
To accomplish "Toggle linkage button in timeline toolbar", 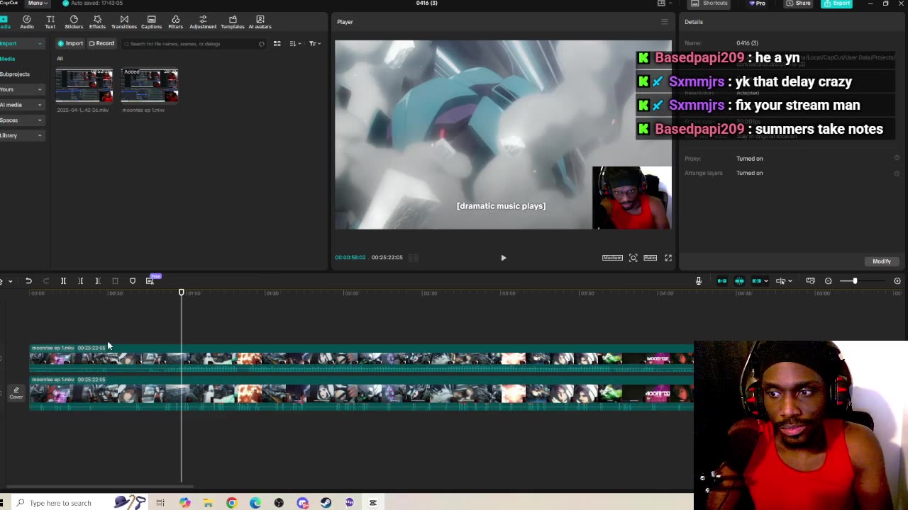I will (x=757, y=281).
